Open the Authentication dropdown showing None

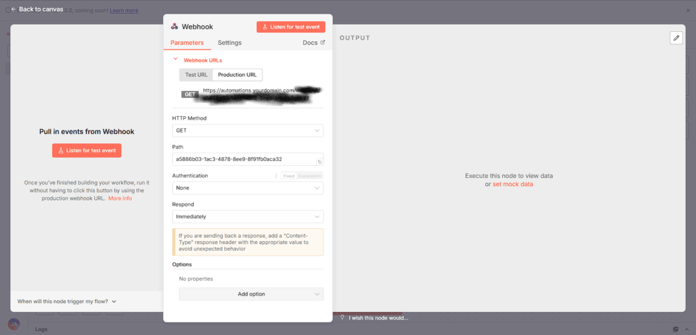pyautogui.click(x=247, y=188)
